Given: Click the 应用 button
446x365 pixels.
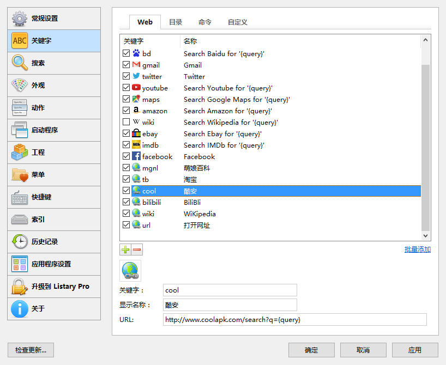Looking at the screenshot, I should (415, 350).
